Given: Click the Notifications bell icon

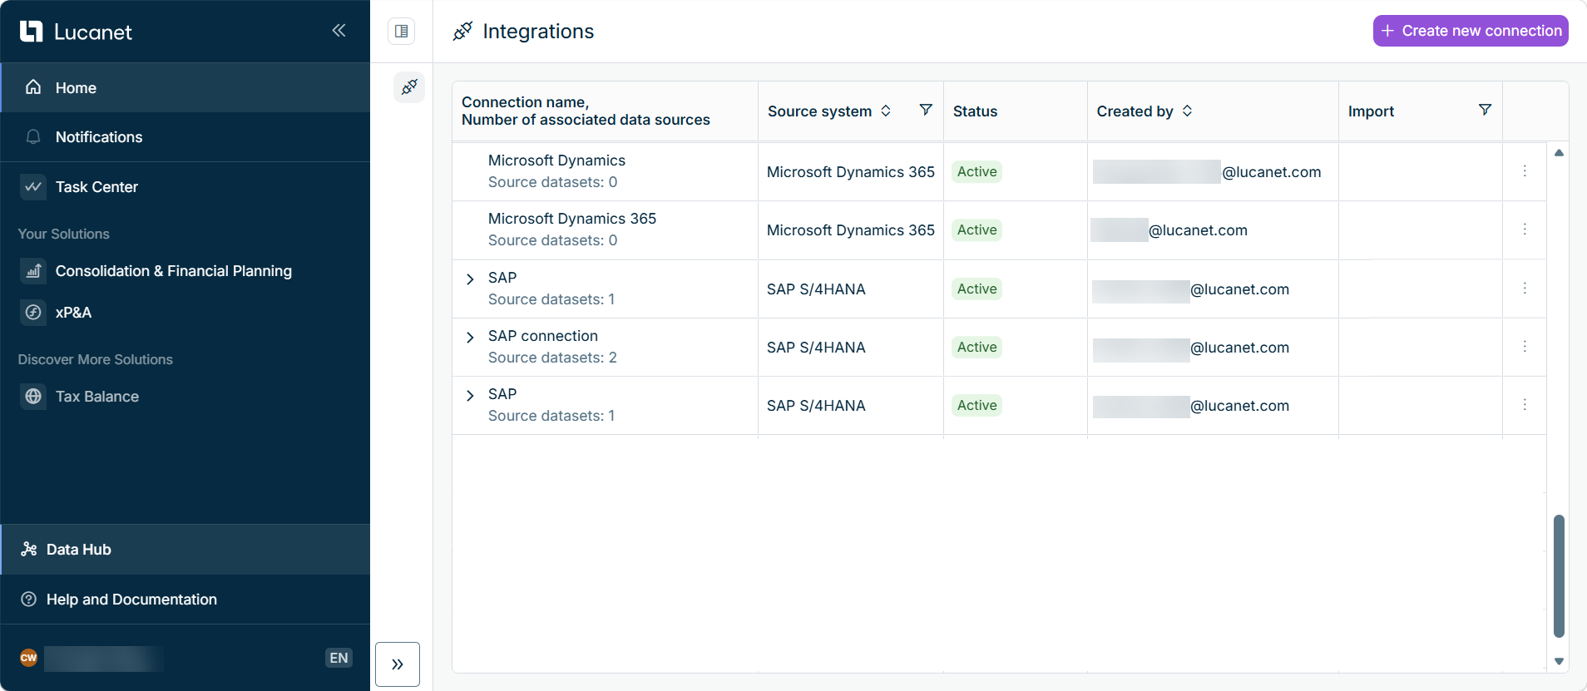Looking at the screenshot, I should 33,136.
